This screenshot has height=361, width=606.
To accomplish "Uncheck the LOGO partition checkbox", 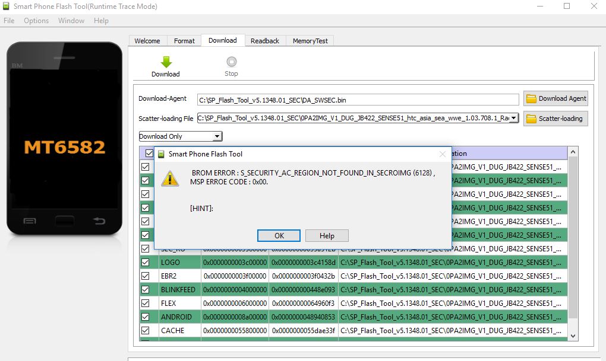I will [x=146, y=262].
